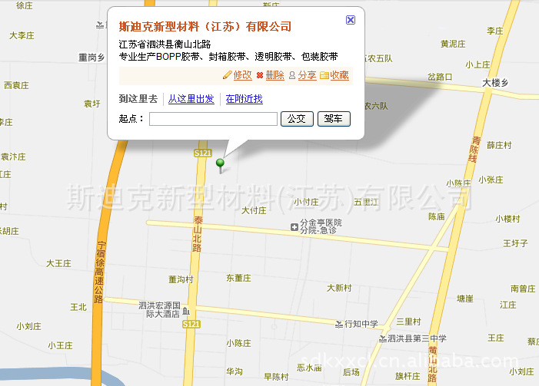Click the 李庄 village label
This screenshot has height=386, width=539.
tap(495, 31)
